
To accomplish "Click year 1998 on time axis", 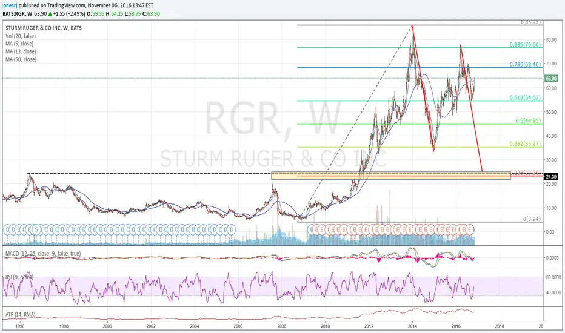I will pyautogui.click(x=64, y=326).
